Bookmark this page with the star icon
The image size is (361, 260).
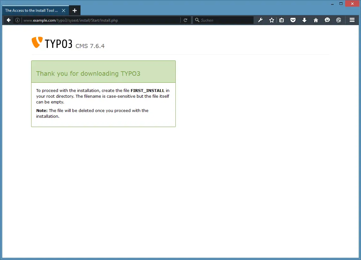[272, 20]
